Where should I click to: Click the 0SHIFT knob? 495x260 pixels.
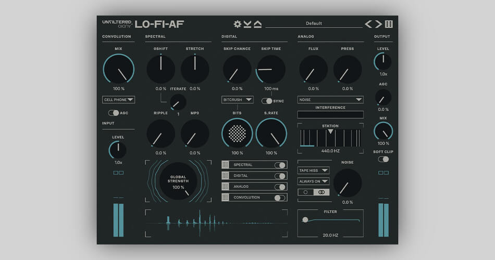coord(160,69)
